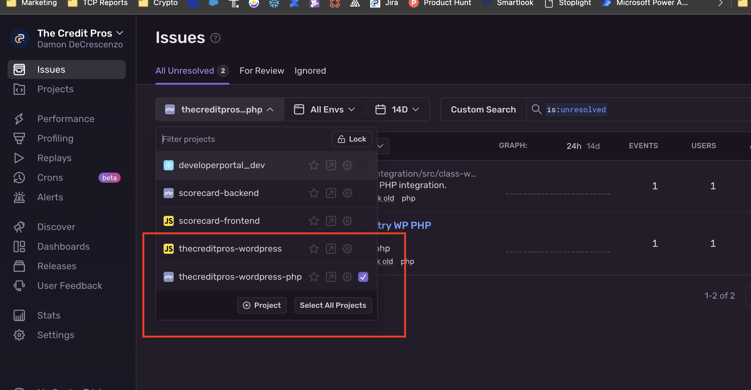Star the thecreditpros-wordpress project
This screenshot has height=390, width=751.
coord(314,249)
